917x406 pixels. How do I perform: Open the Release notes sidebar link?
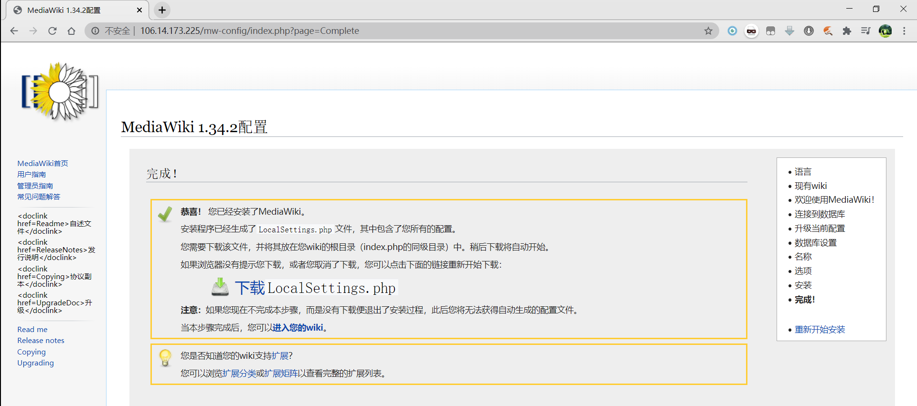click(x=41, y=341)
